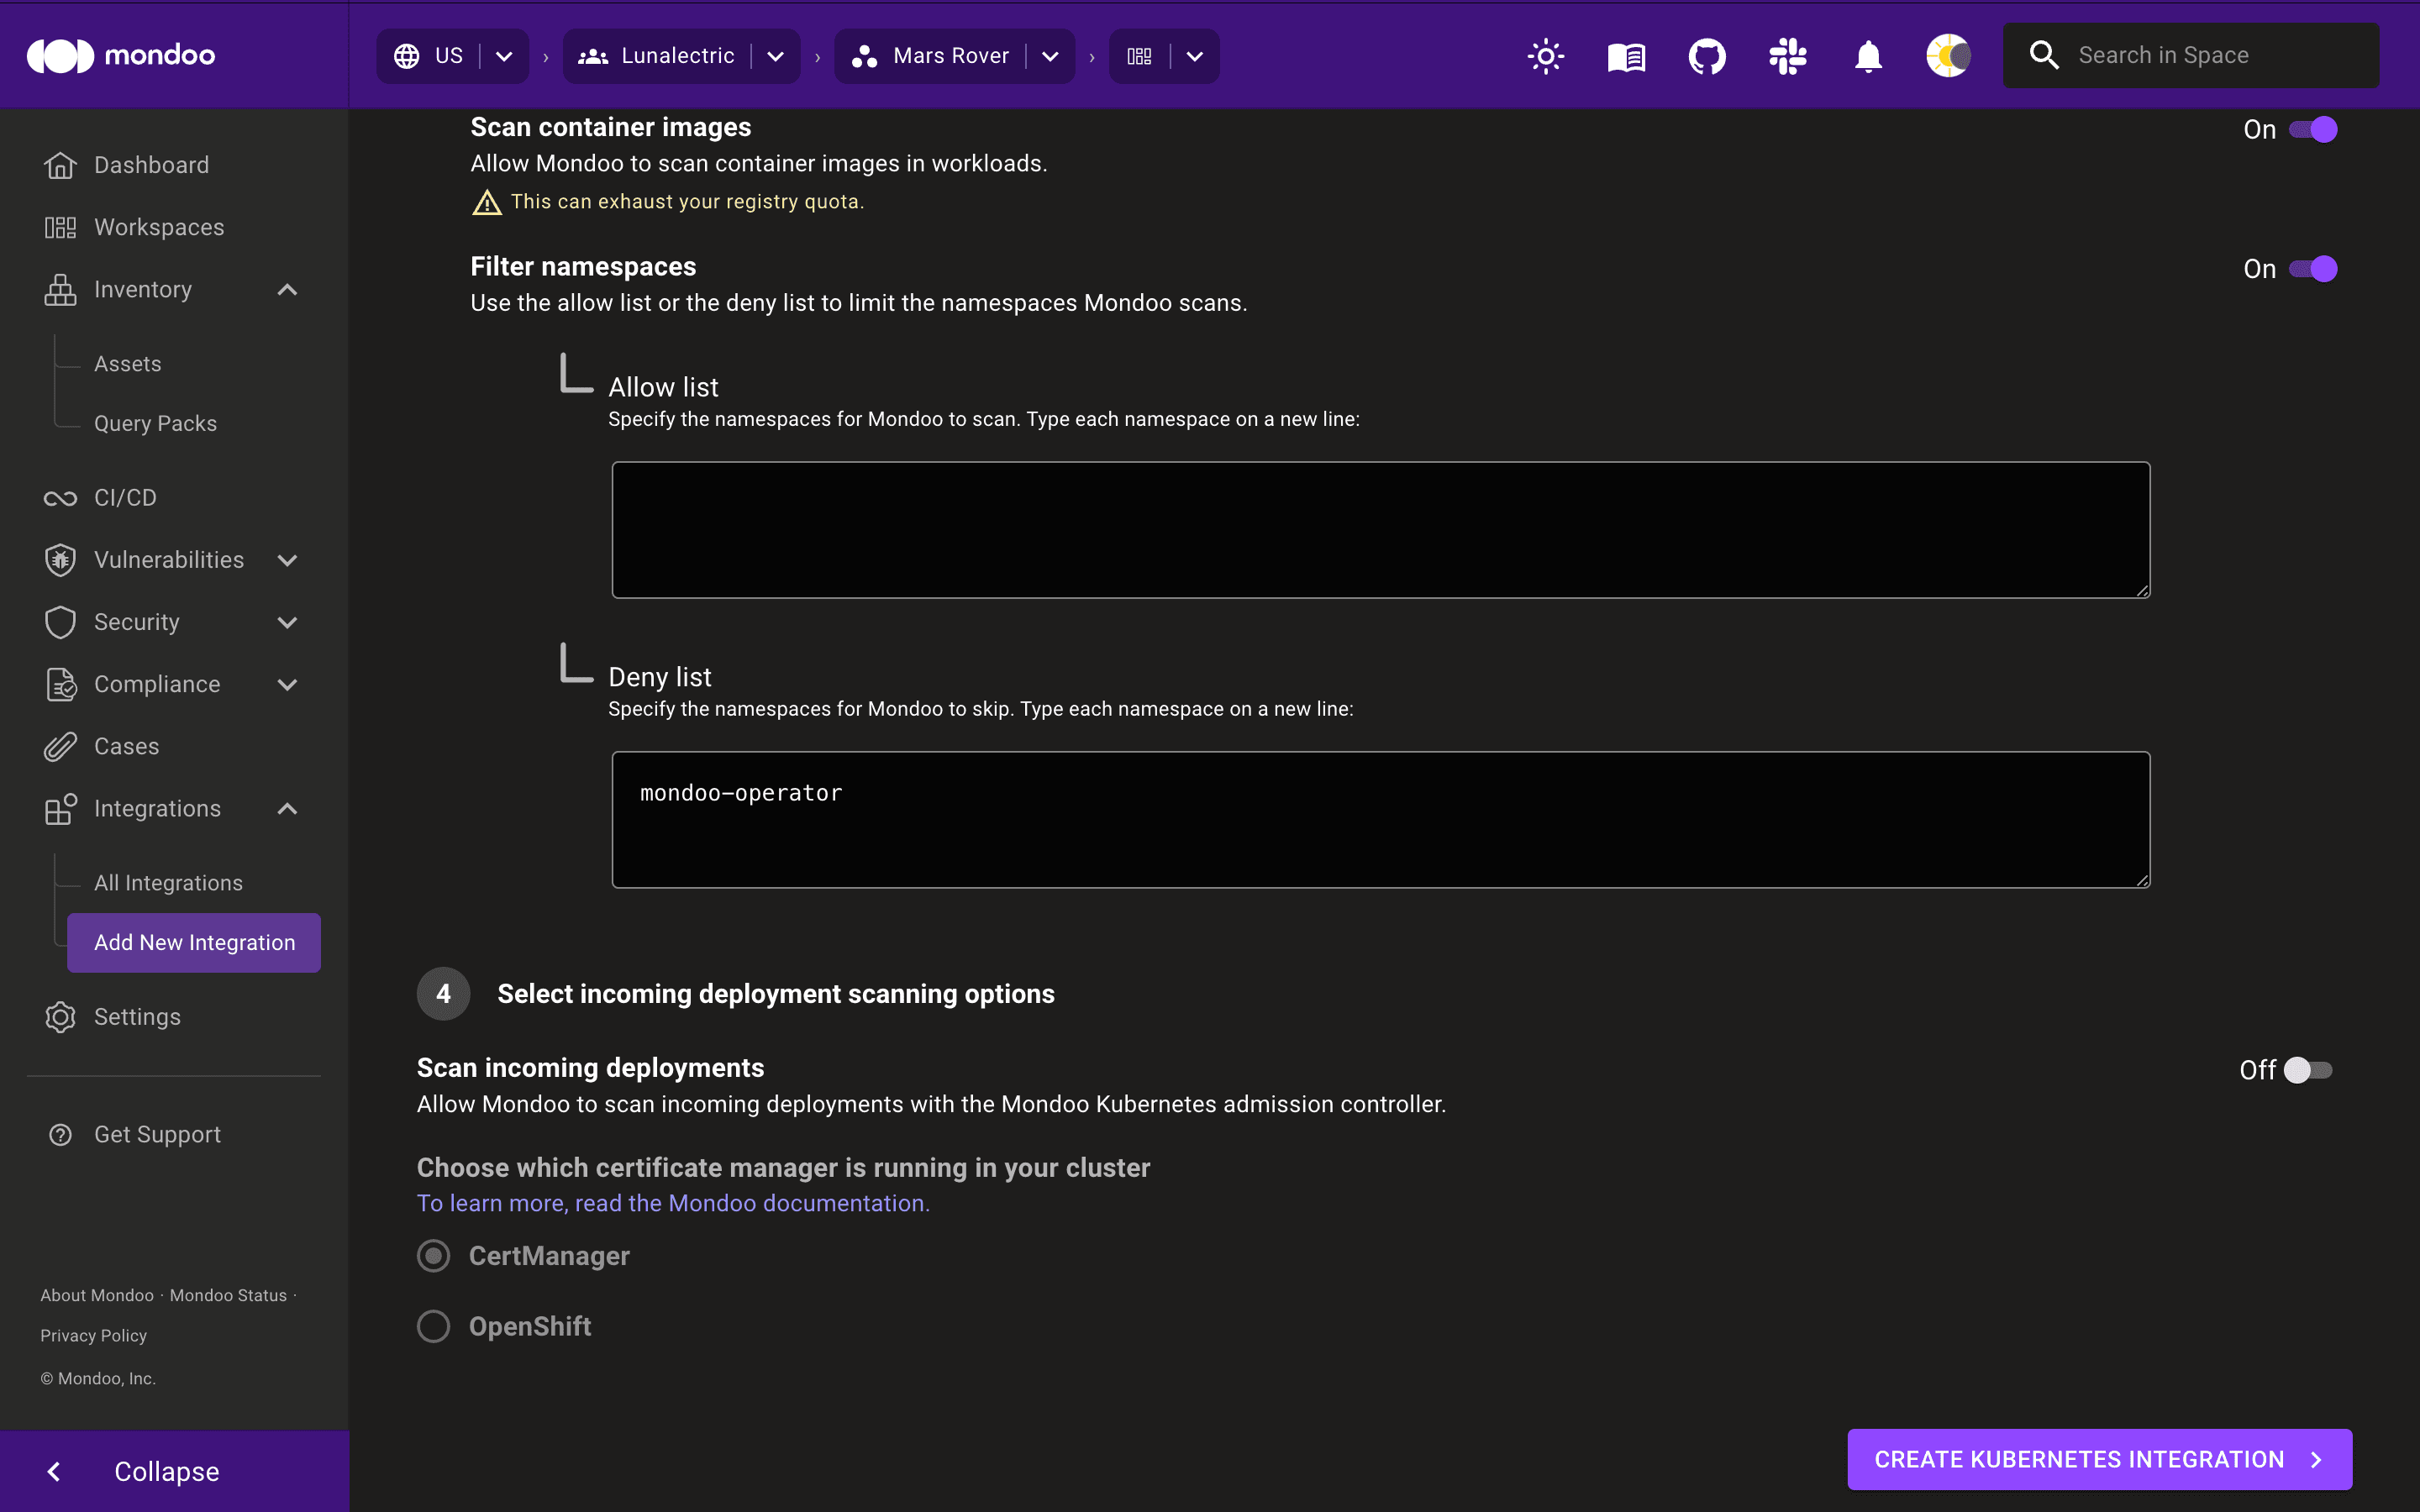Go to All Integrations

coord(168,883)
